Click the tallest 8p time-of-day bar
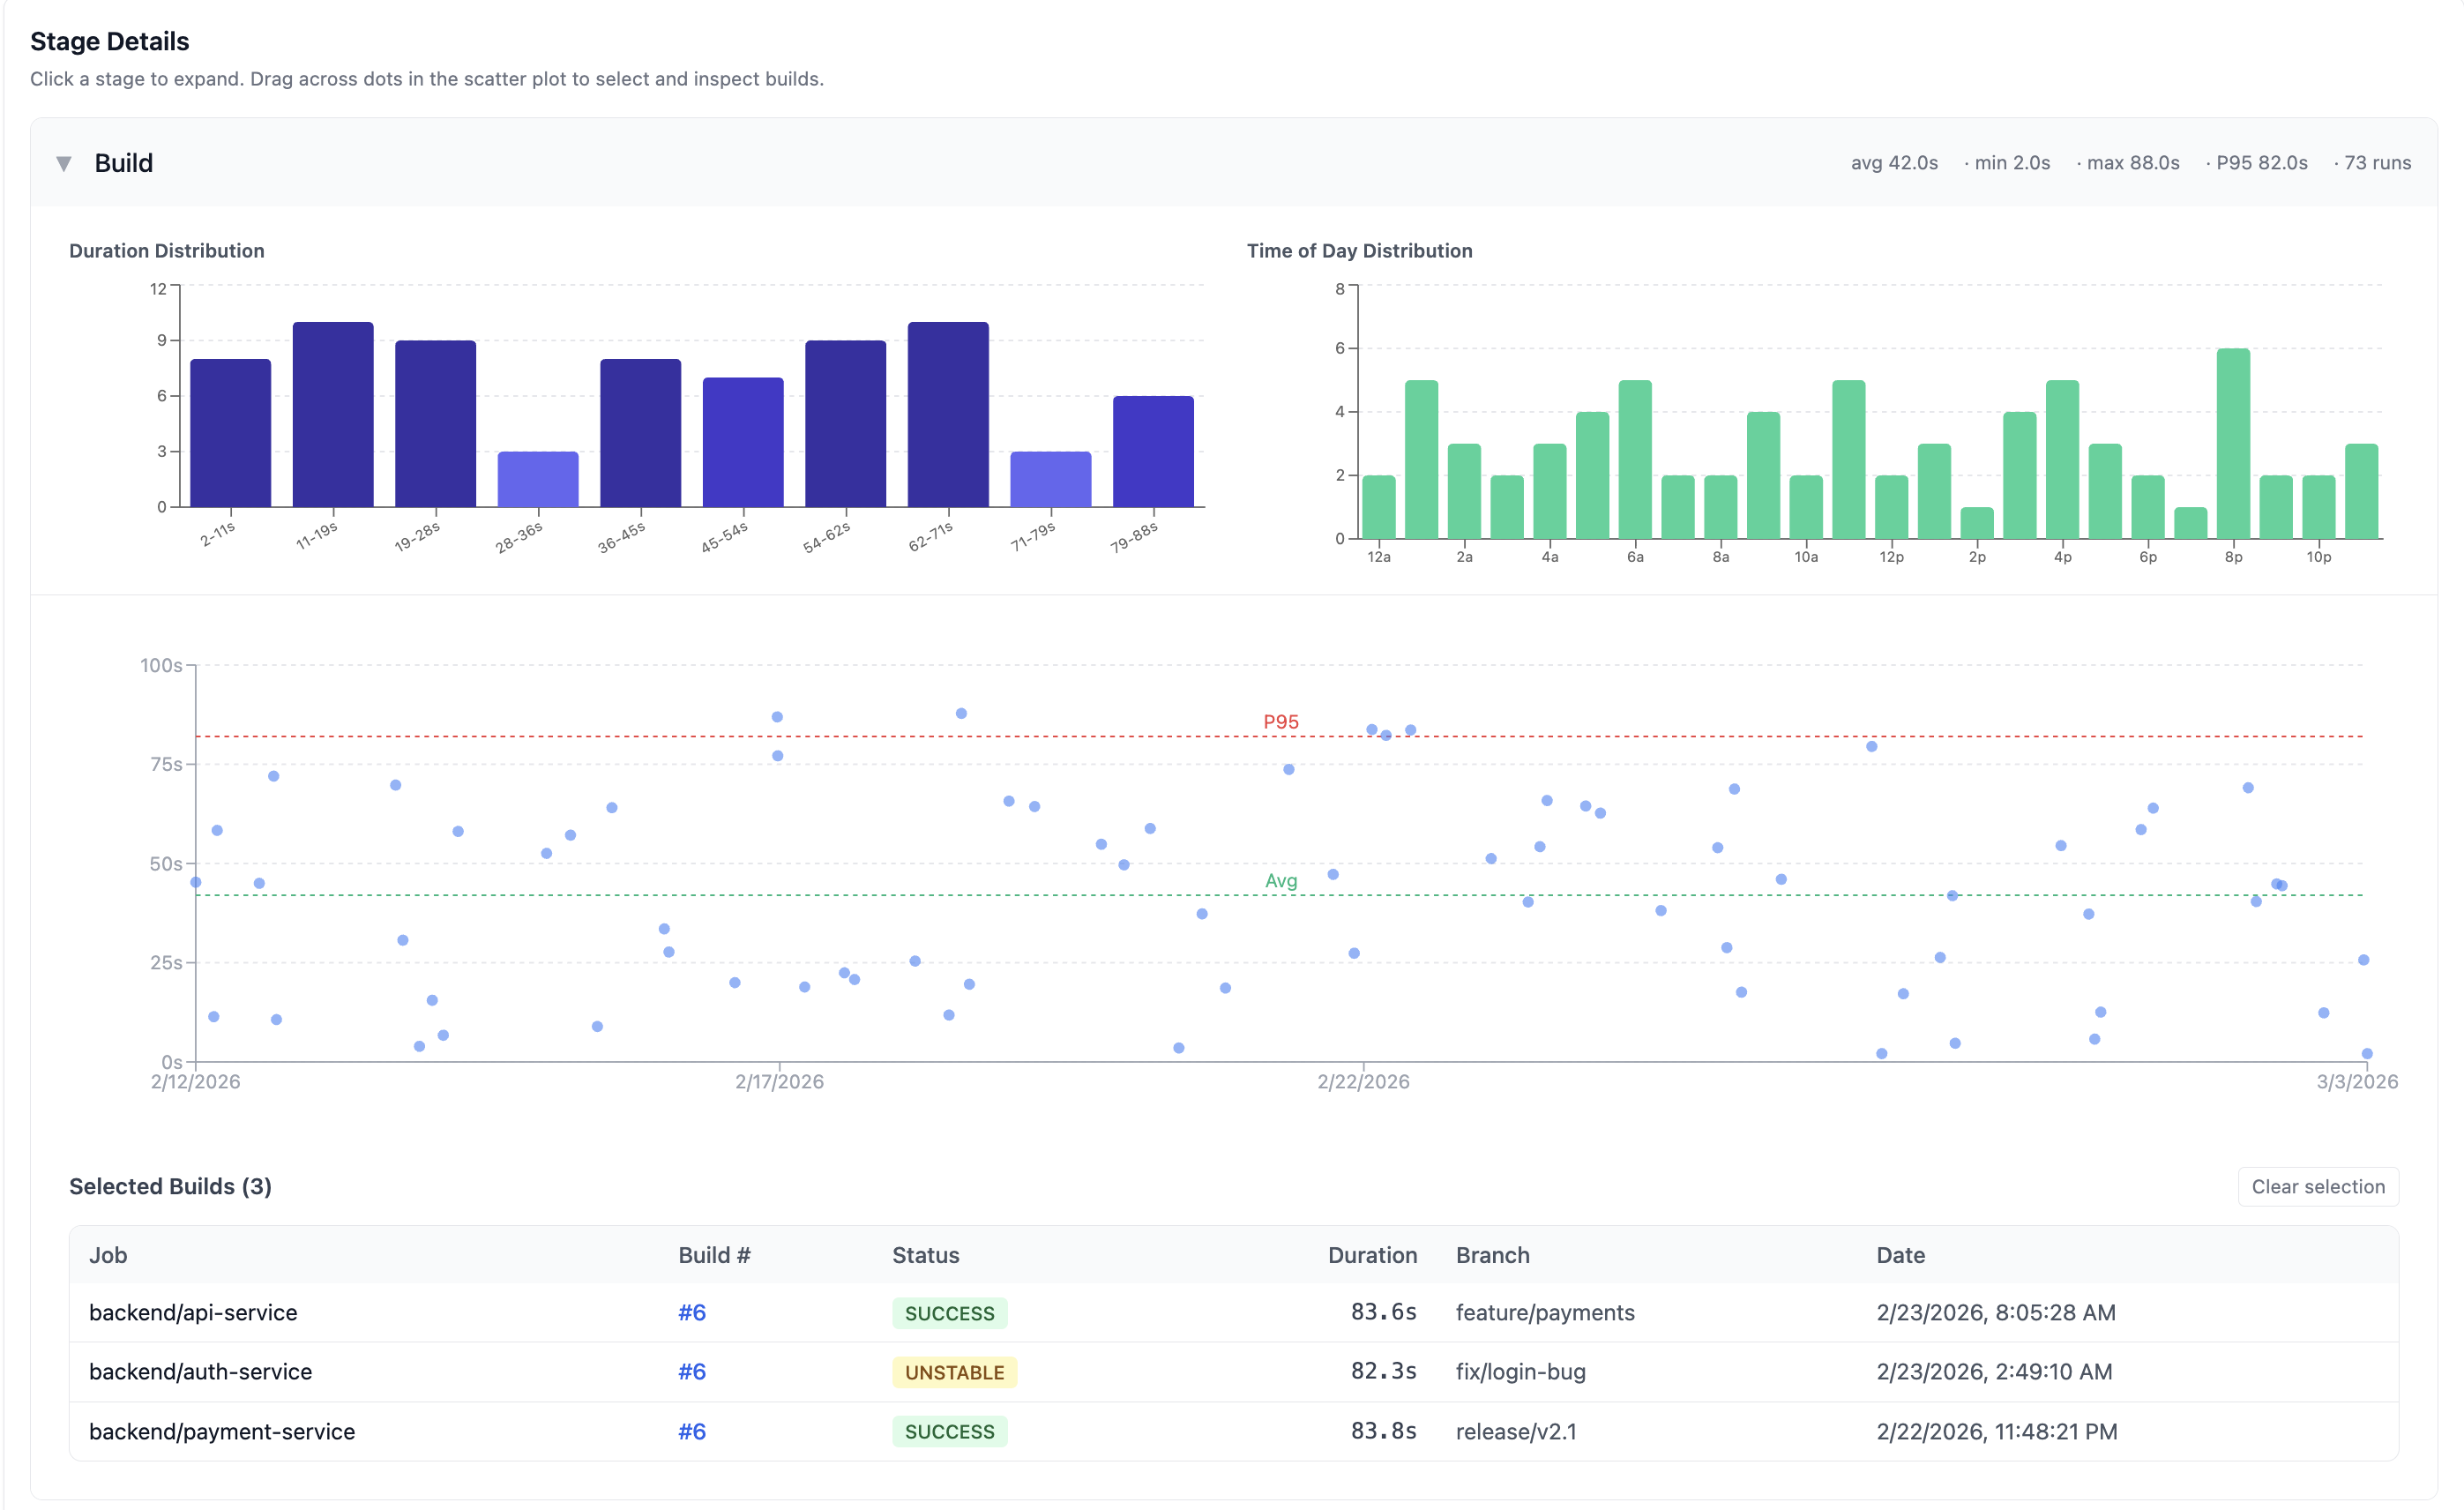The image size is (2464, 1510). (x=2232, y=444)
